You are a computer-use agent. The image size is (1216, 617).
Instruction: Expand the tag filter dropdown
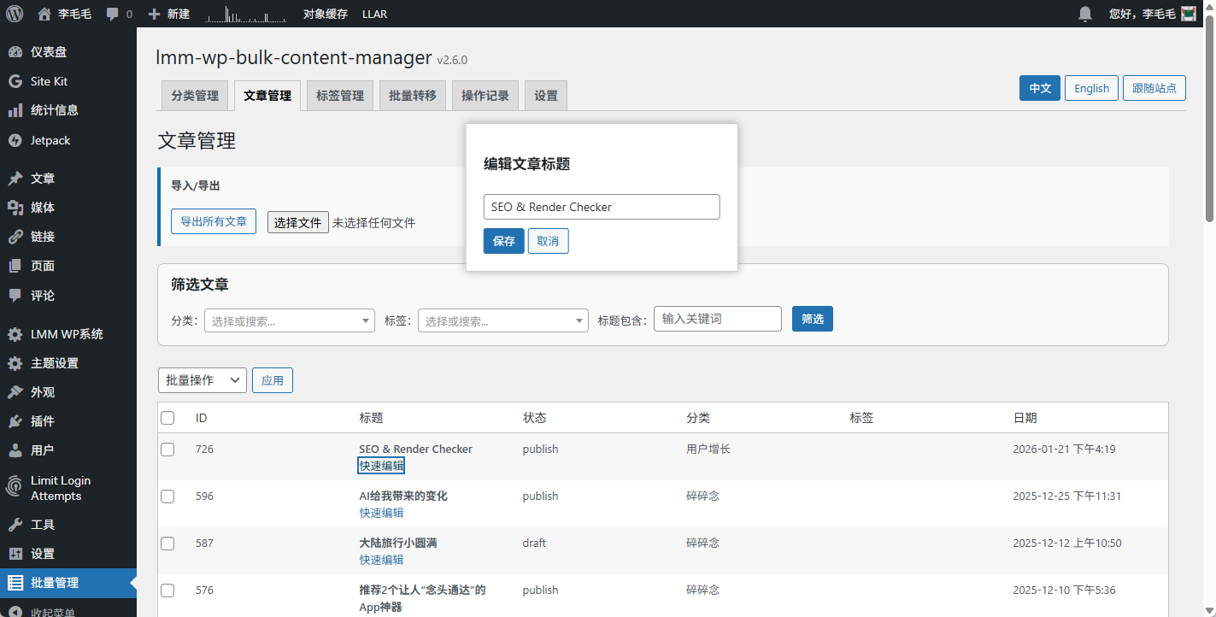502,320
